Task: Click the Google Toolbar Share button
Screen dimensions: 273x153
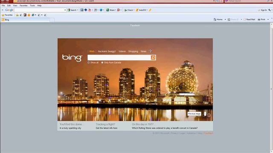Action: click(110, 10)
